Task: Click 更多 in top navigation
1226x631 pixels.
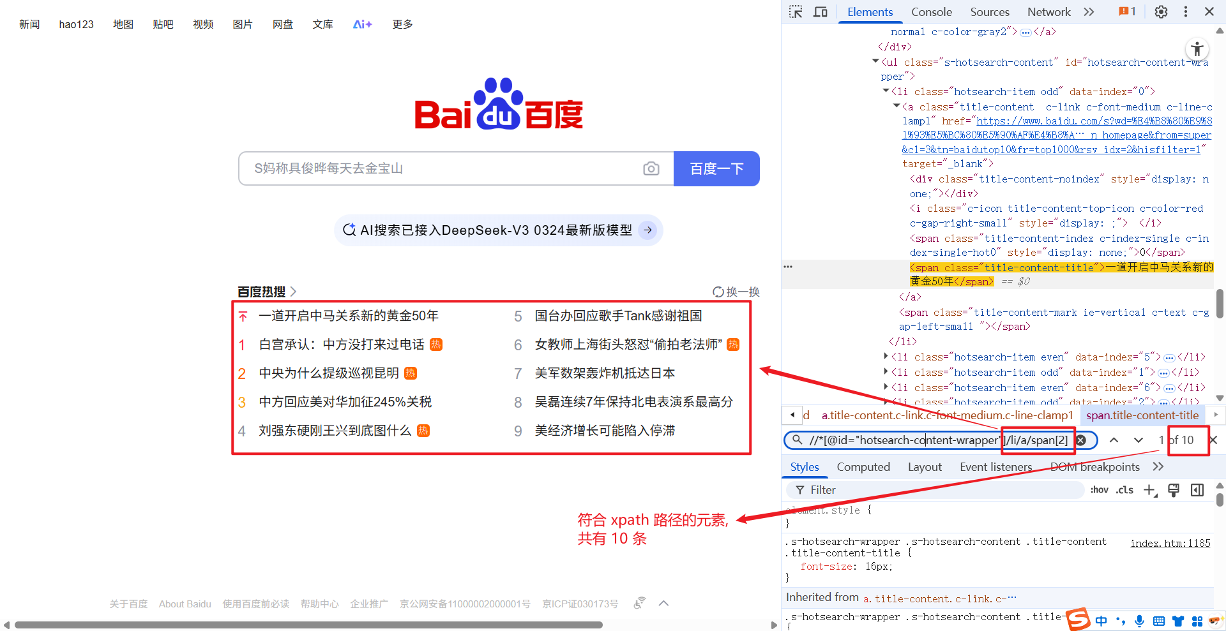Action: (x=402, y=24)
